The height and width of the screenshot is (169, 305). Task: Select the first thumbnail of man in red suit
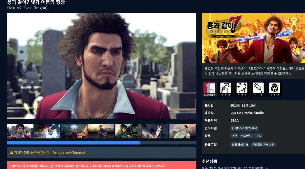(20, 131)
